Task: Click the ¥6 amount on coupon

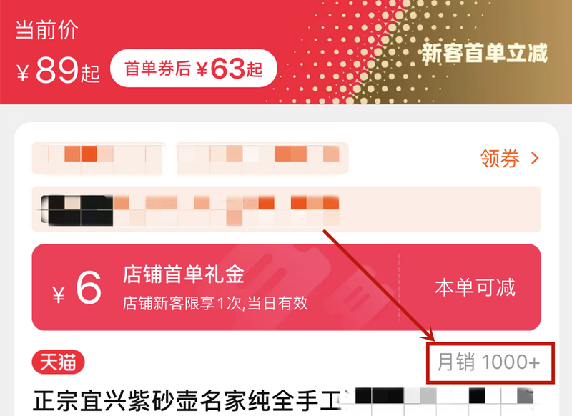Action: [x=77, y=287]
